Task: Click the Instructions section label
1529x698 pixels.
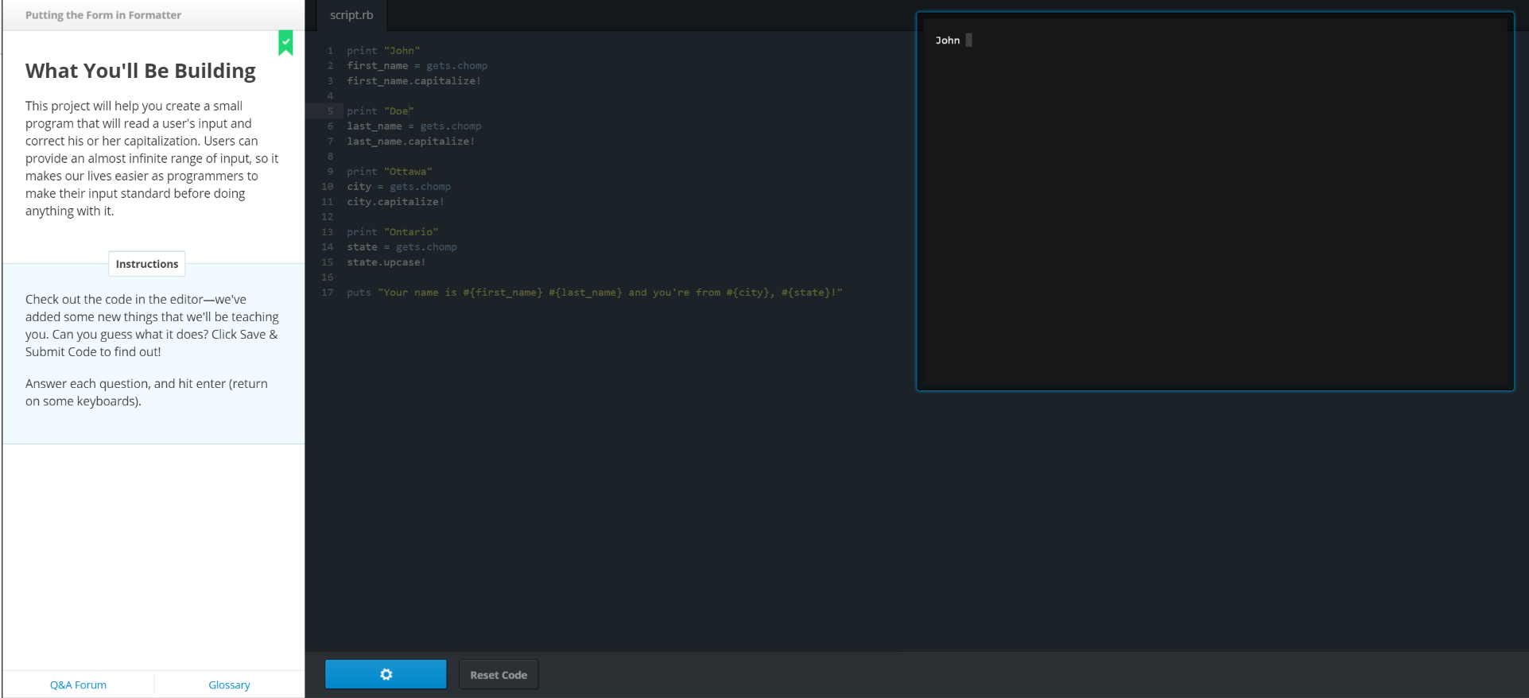Action: [x=147, y=264]
